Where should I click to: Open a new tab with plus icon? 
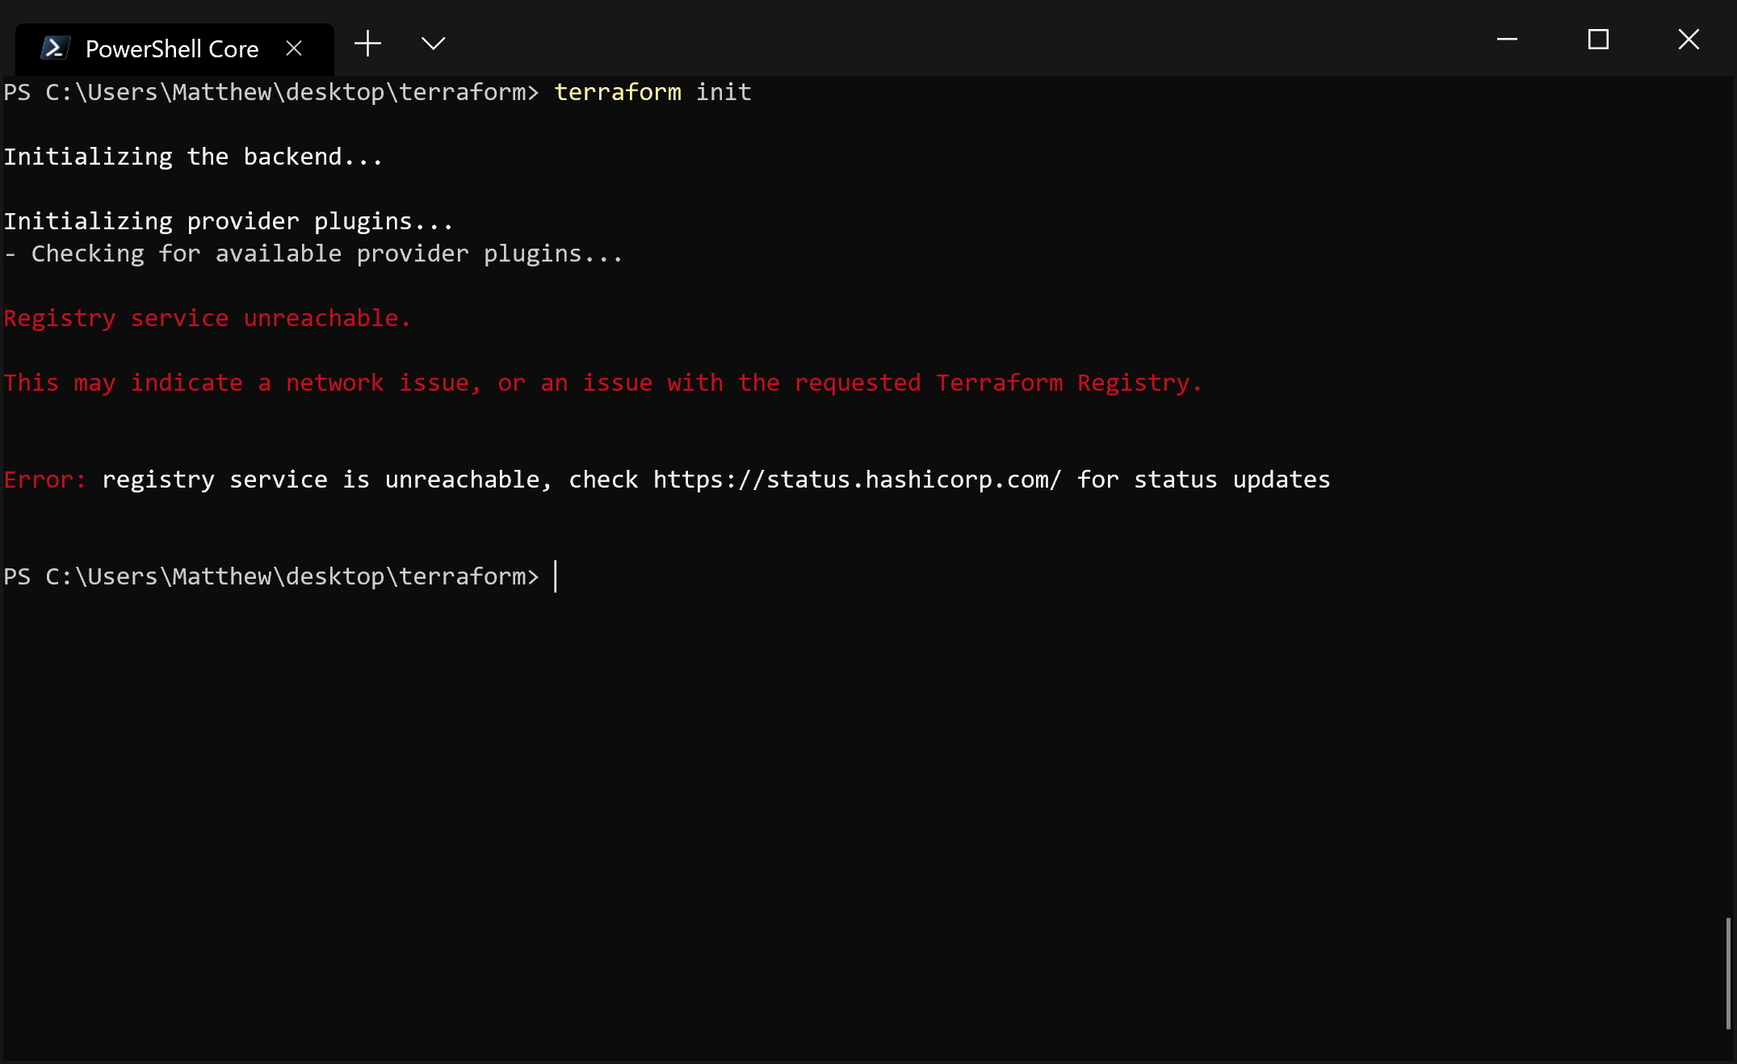(x=367, y=44)
